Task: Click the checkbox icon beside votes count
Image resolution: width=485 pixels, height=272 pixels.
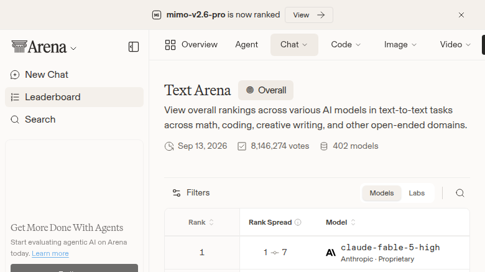Action: (x=242, y=146)
